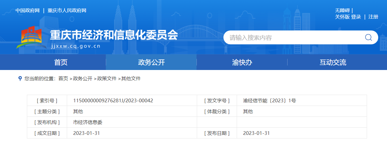Open the 中国政府网 link
This screenshot has width=387, height=143.
tap(28, 11)
